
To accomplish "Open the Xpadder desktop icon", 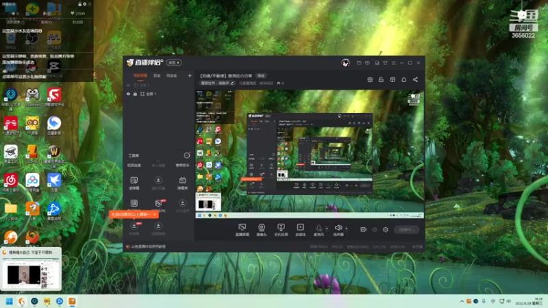I will [32, 97].
